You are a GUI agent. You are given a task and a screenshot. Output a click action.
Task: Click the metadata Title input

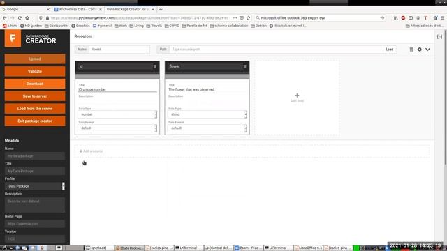35,171
